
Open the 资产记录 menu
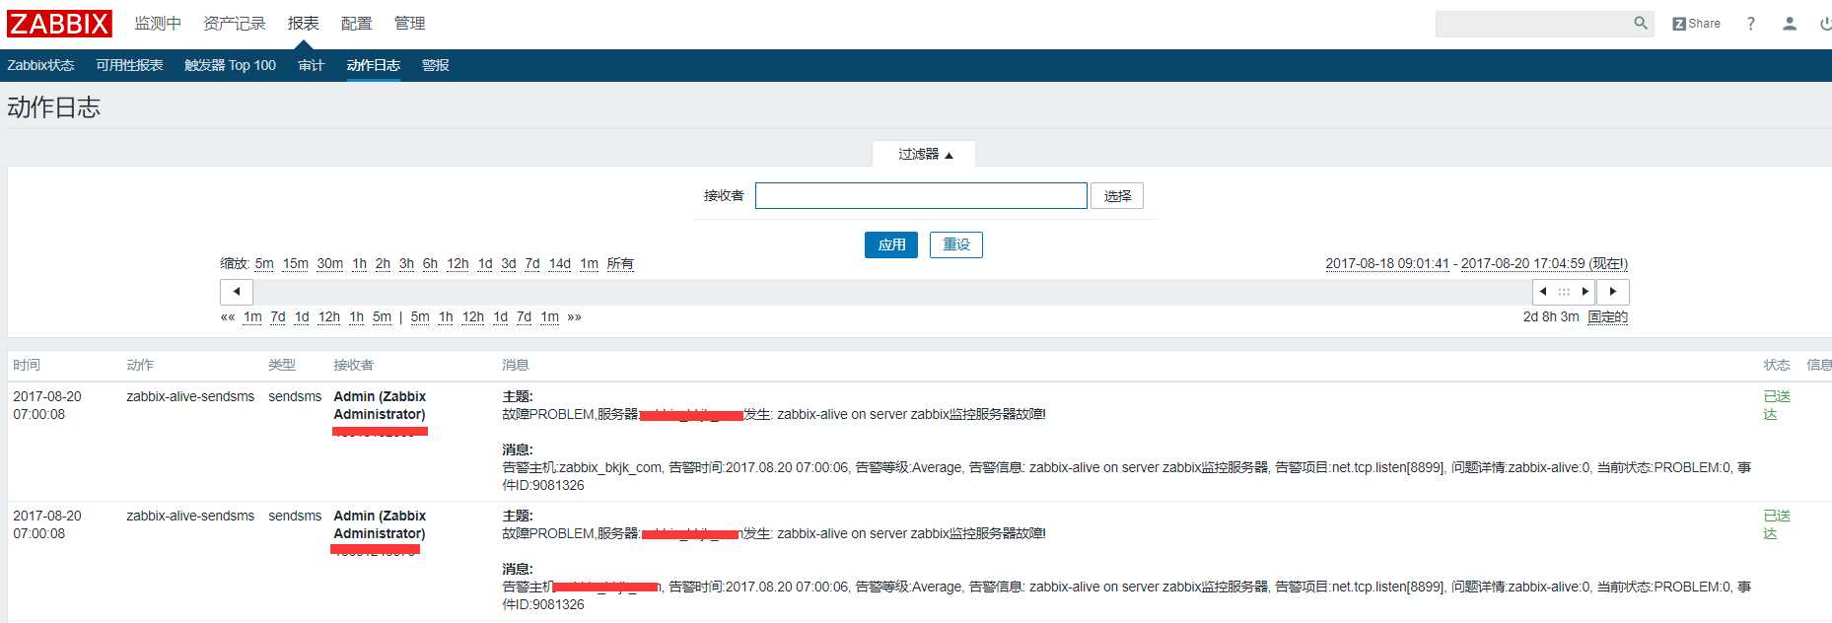[235, 24]
